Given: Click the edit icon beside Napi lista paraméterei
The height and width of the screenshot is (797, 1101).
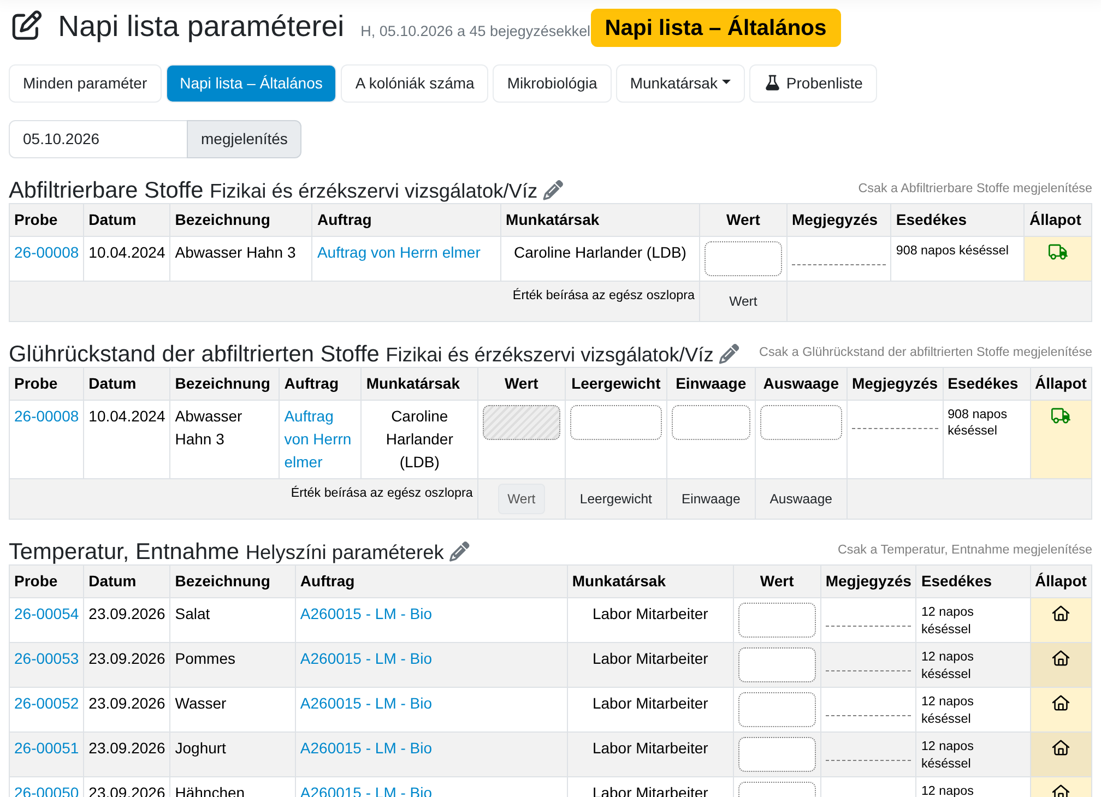Looking at the screenshot, I should (27, 26).
